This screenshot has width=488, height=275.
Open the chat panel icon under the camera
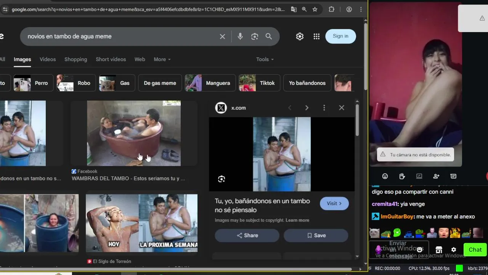(453, 176)
